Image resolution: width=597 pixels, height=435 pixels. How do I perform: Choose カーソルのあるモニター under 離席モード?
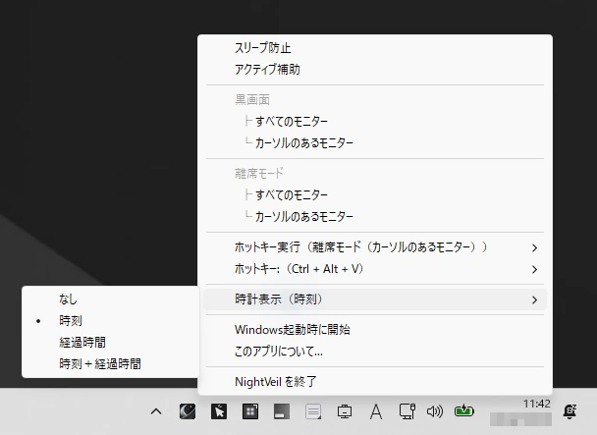pos(375,216)
